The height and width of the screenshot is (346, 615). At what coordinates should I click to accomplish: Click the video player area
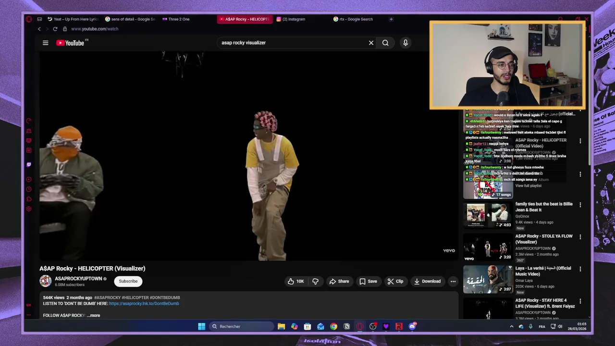click(x=249, y=156)
